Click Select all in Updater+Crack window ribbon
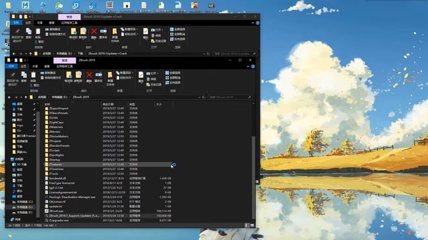 [x=178, y=29]
